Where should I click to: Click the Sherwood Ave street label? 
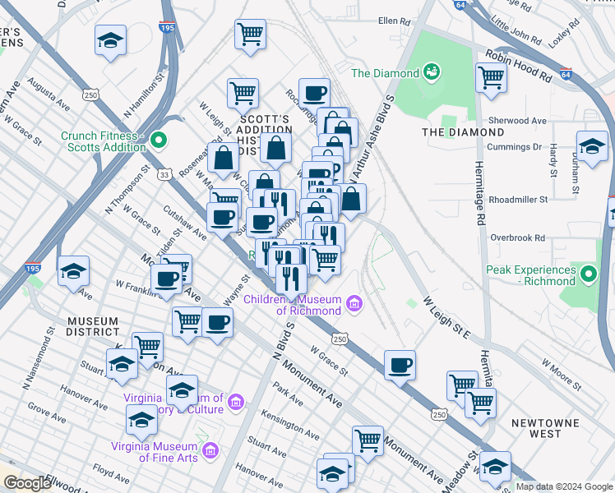[x=517, y=121]
